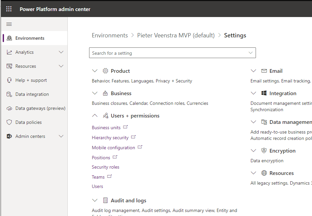Open the Business units link
The width and height of the screenshot is (312, 216).
pyautogui.click(x=106, y=128)
